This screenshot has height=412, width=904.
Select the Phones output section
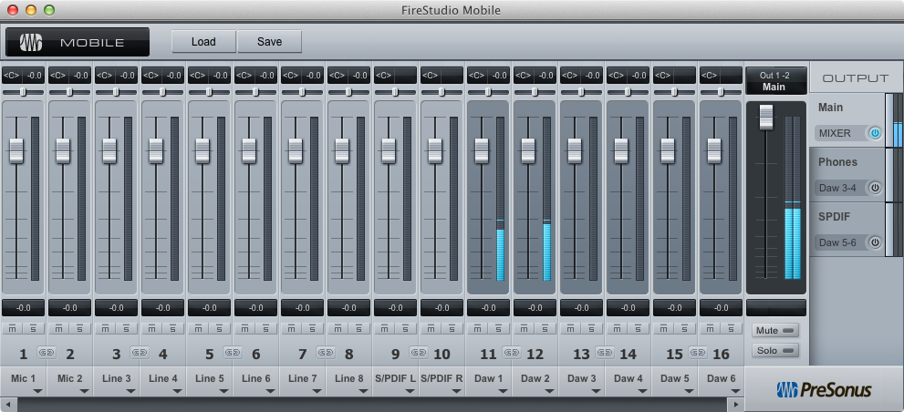(x=847, y=175)
